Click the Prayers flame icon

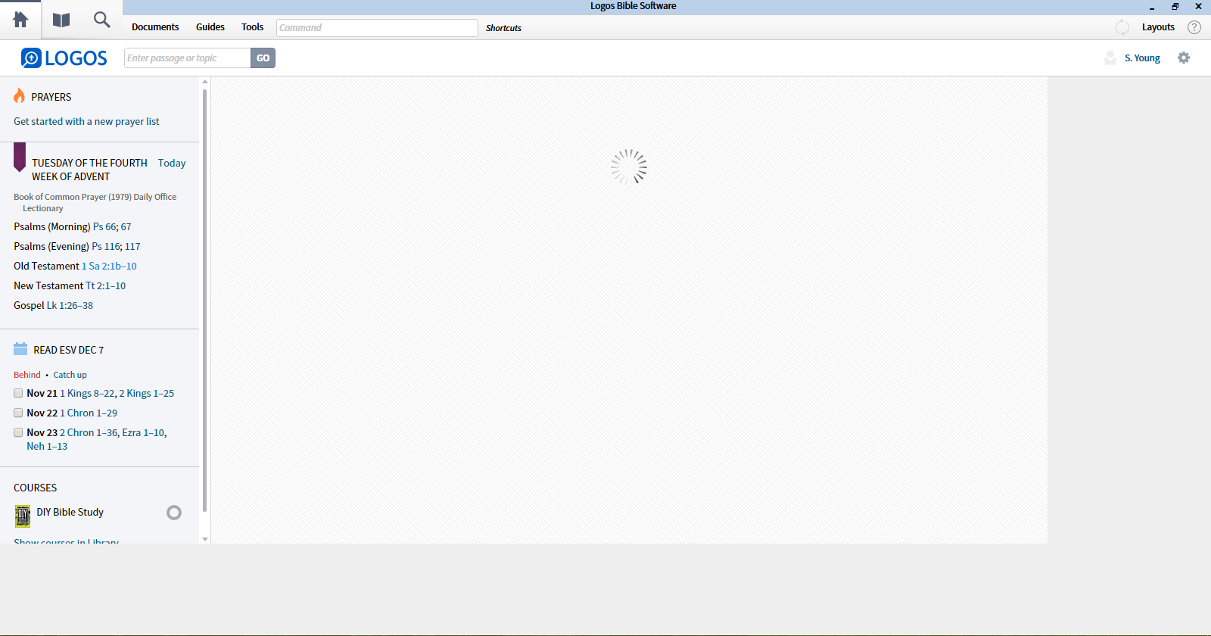(x=19, y=96)
